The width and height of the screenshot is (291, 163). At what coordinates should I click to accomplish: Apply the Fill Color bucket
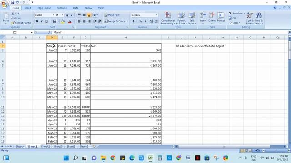63,21
